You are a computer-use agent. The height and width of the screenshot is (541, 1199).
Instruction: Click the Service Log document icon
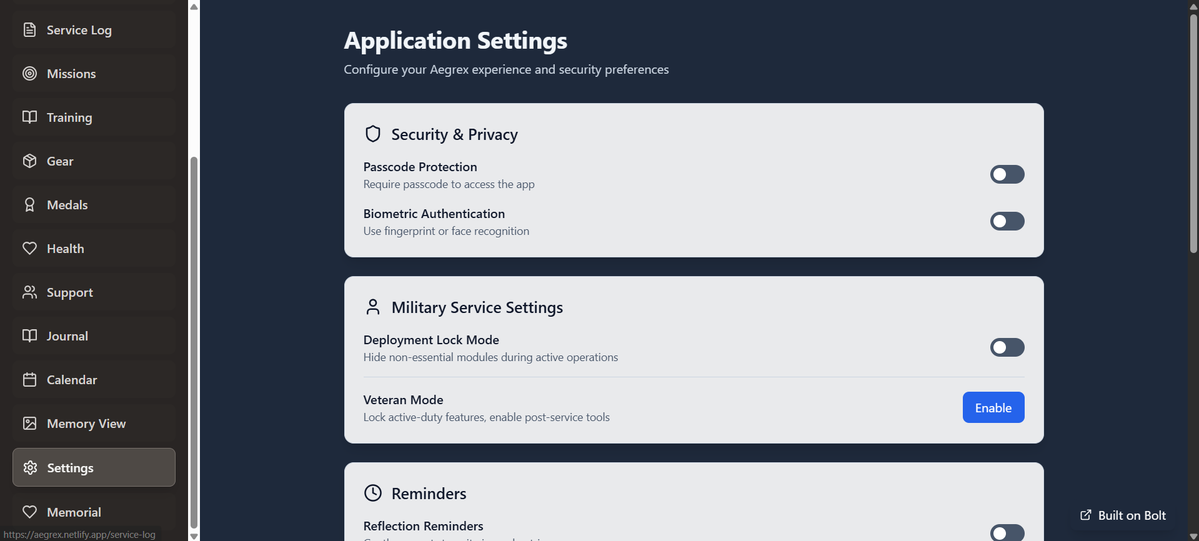[29, 30]
